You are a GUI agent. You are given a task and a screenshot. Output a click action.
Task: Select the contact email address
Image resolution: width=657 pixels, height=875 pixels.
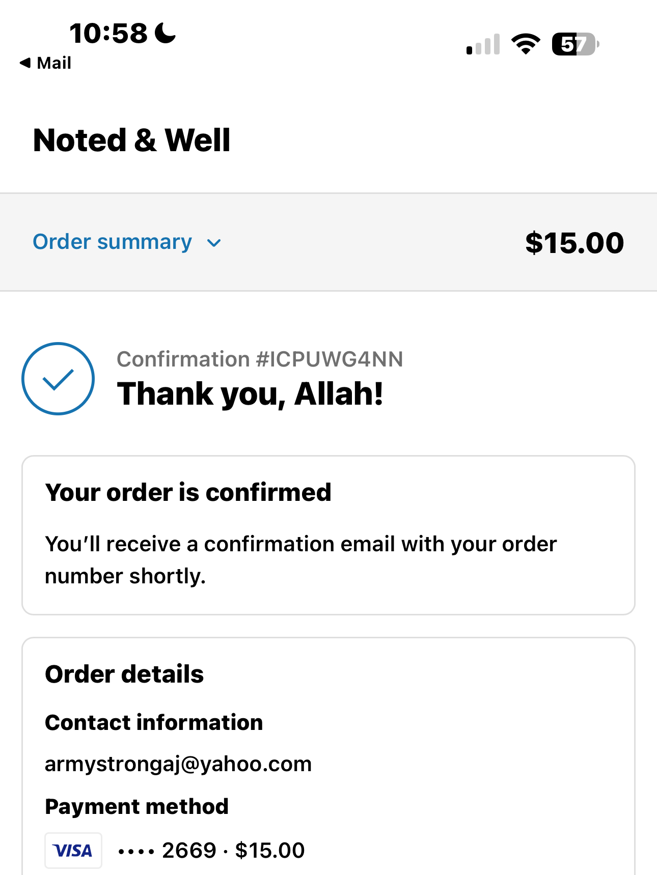178,764
